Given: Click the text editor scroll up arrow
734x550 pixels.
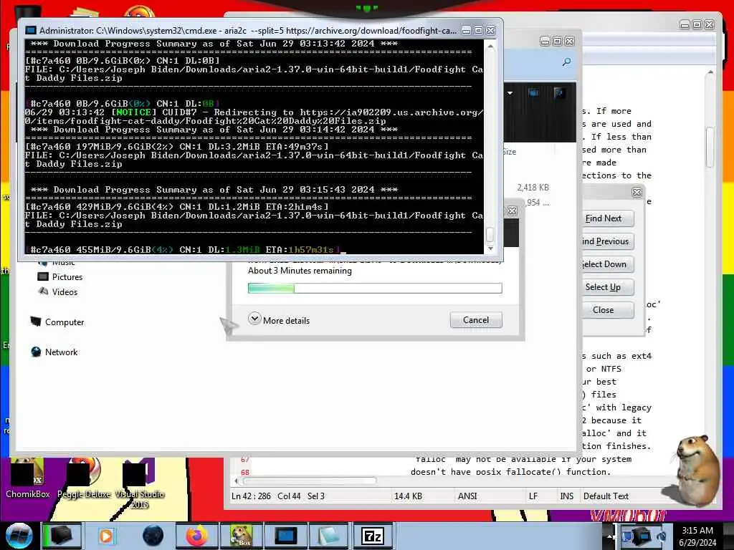Looking at the screenshot, I should 710,72.
